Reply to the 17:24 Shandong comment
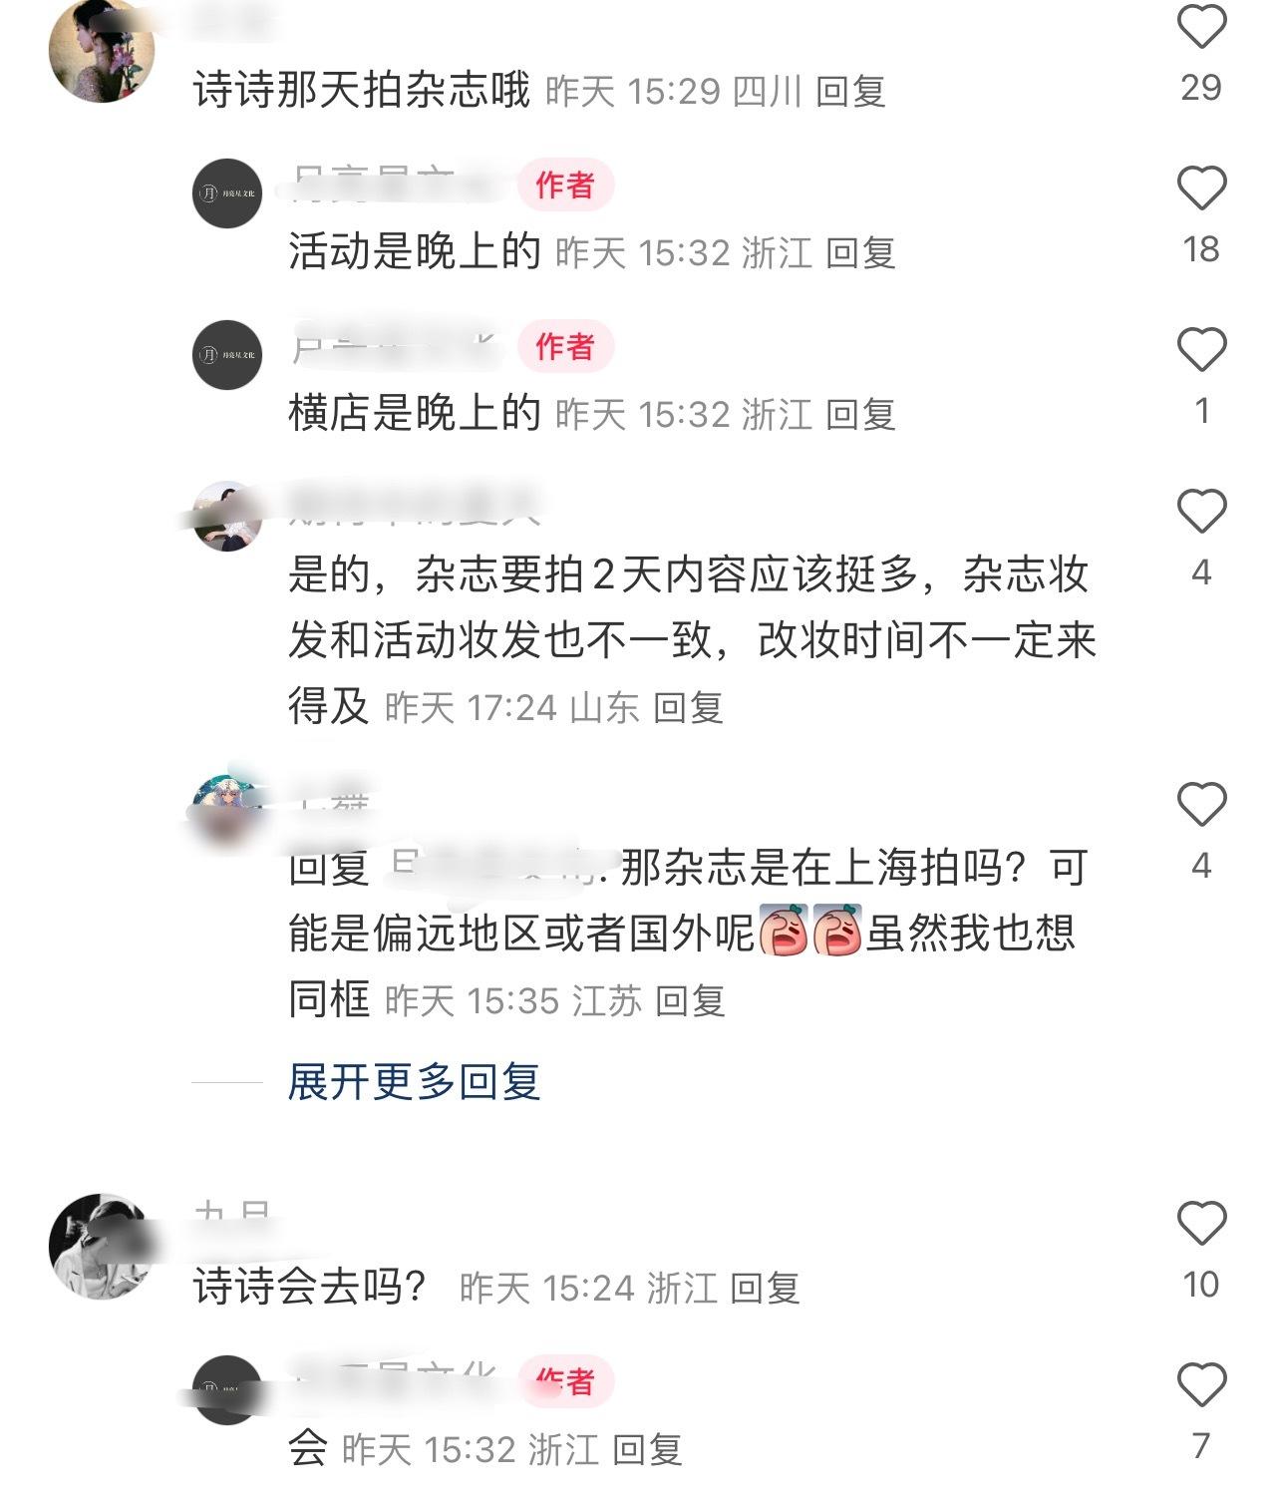Screen dimensions: 1280x1507 coord(688,708)
